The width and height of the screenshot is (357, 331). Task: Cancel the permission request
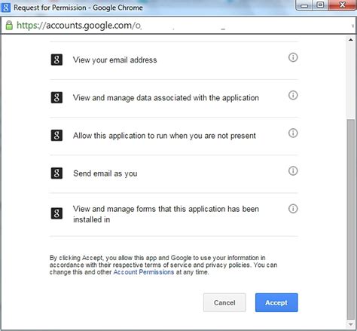pos(224,302)
